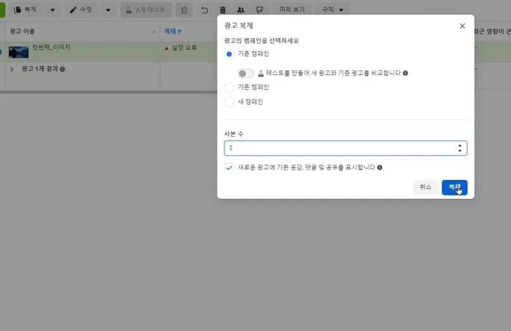The width and height of the screenshot is (511, 331).
Task: Click the 미리 보기 preview button
Action: click(x=292, y=10)
